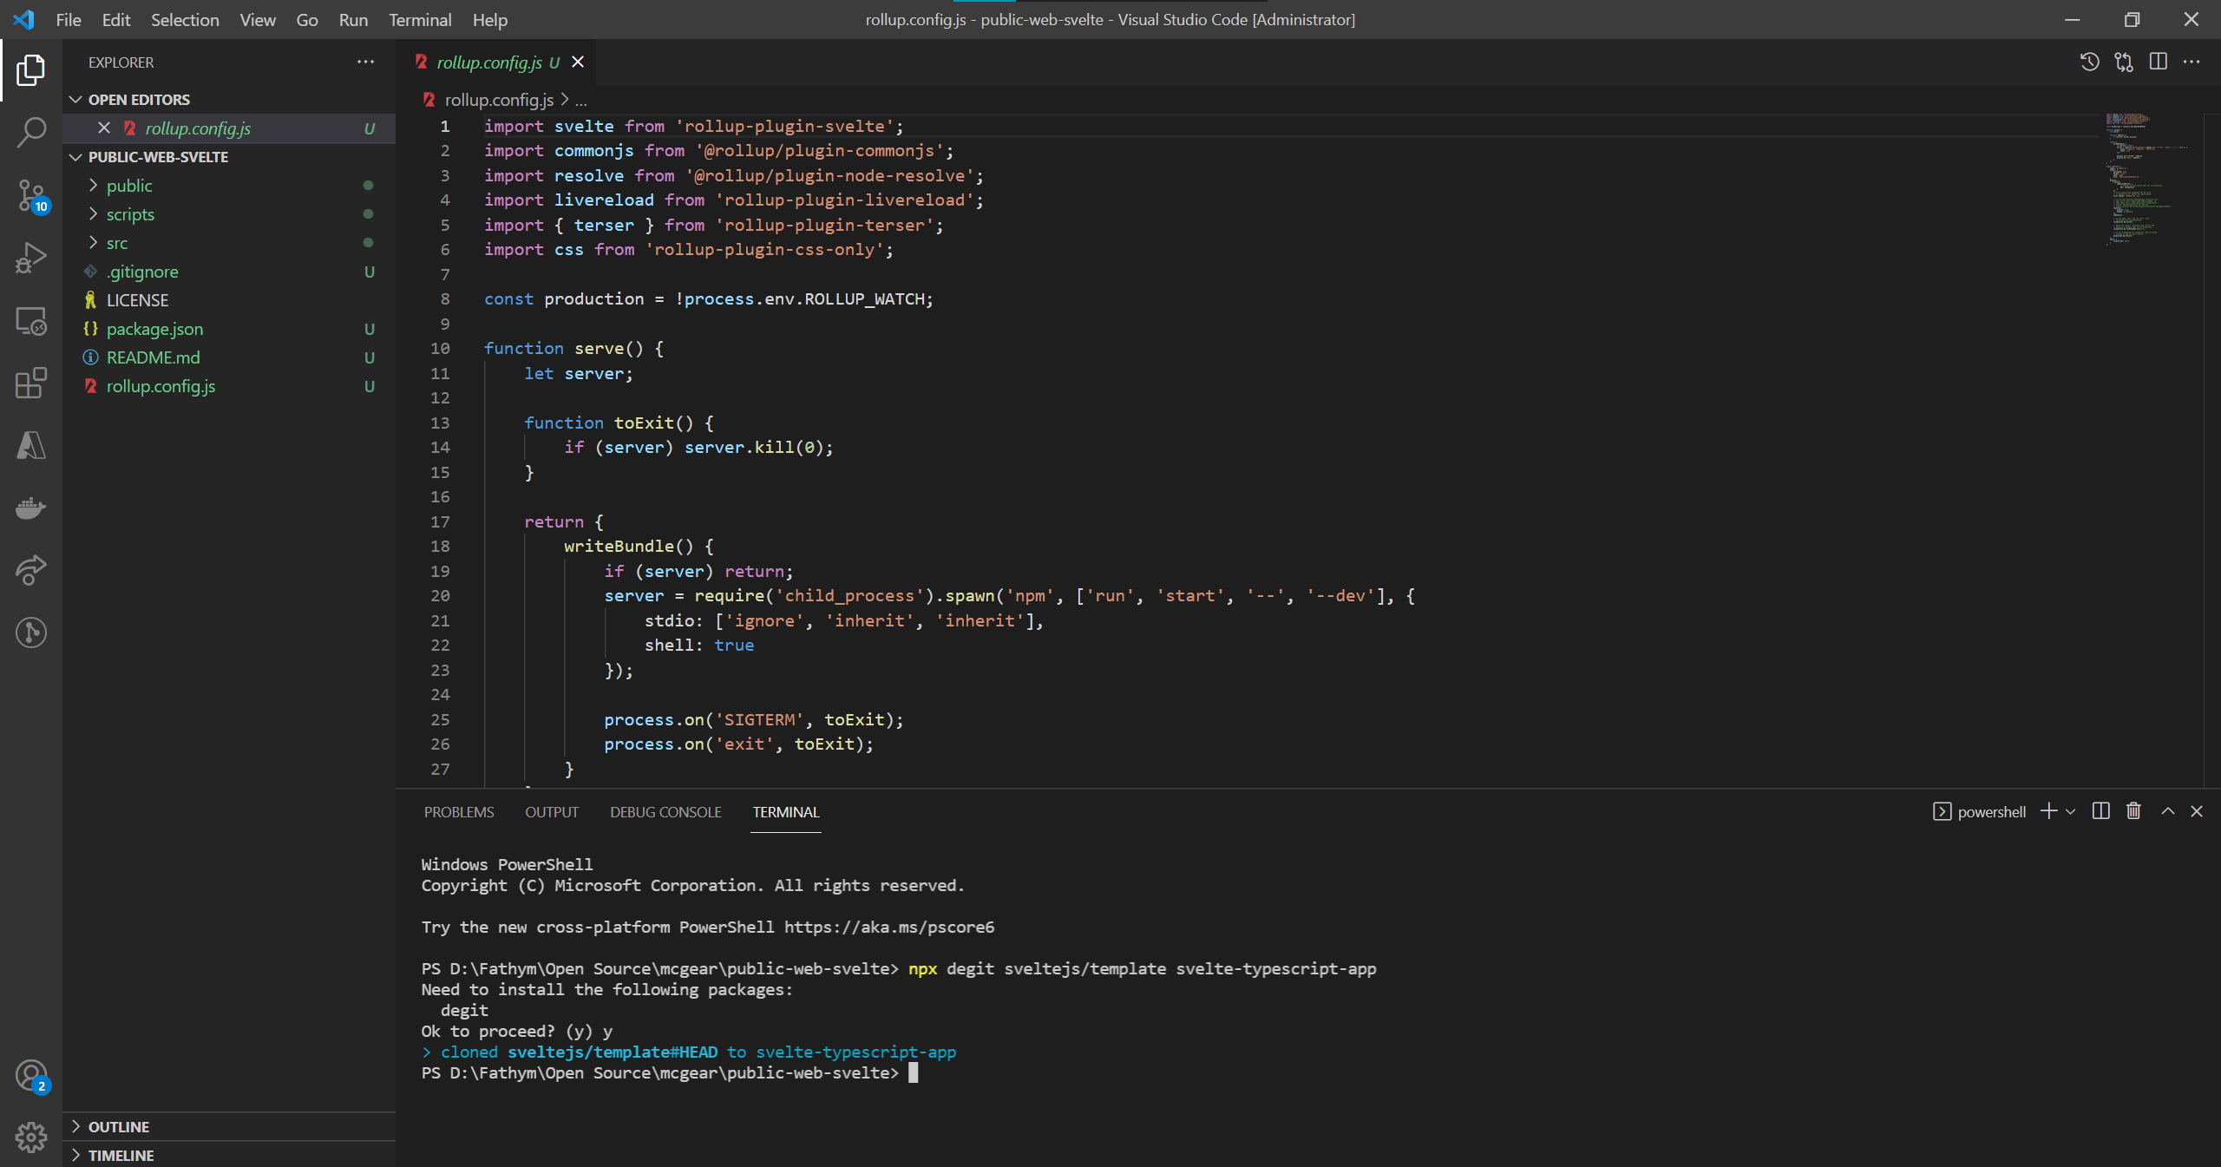
Task: Click the VS Code logo icon
Action: (23, 19)
